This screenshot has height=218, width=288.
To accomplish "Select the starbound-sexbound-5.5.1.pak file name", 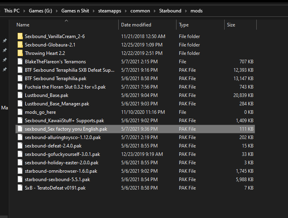I will (x=57, y=180).
